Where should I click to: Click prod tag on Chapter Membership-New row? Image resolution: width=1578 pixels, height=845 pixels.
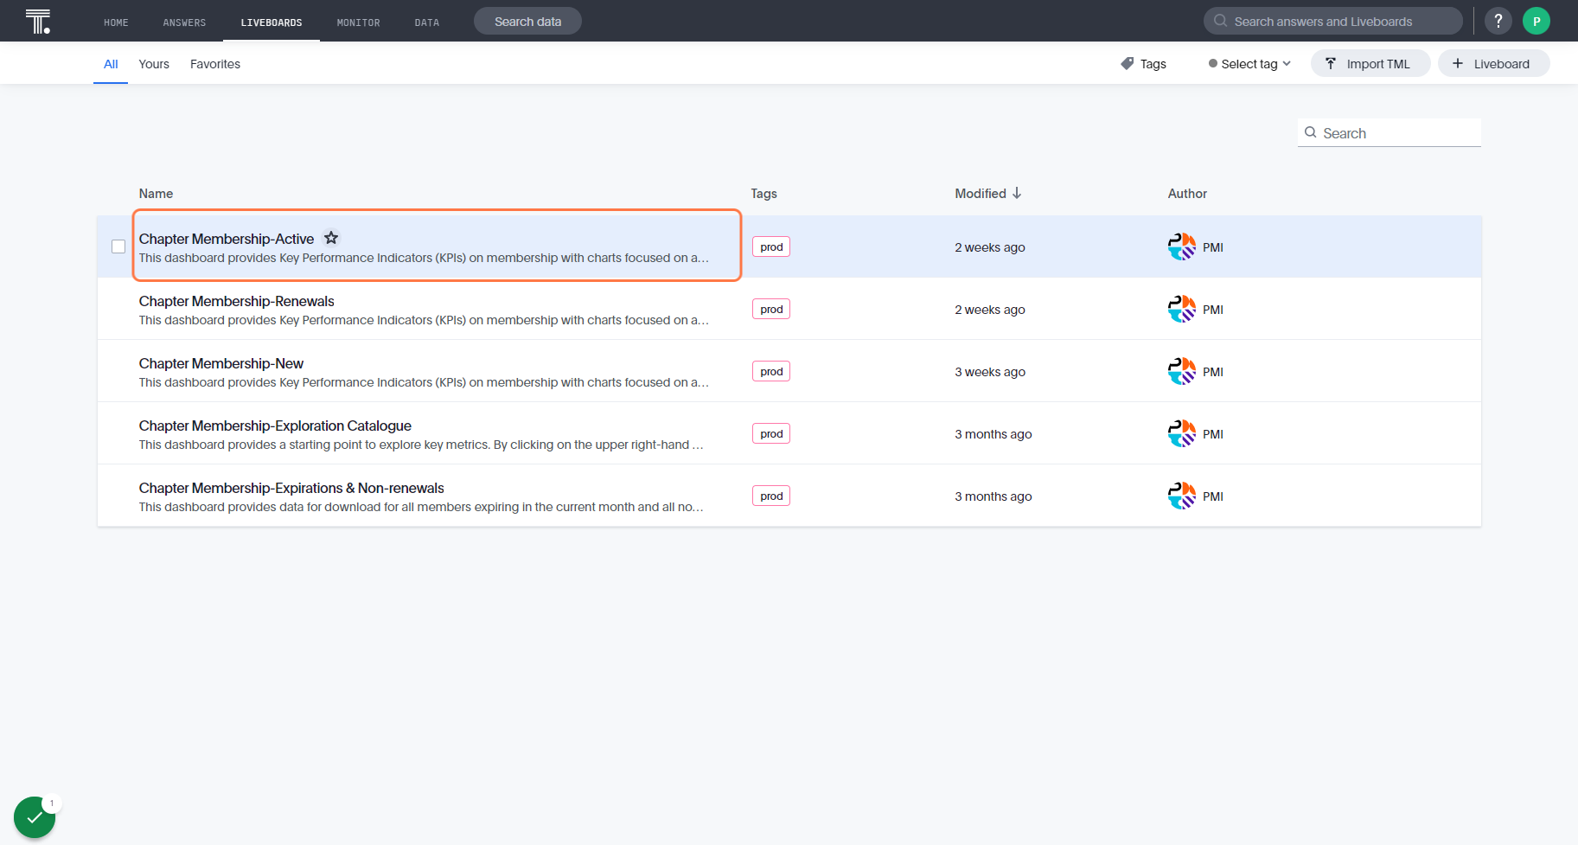click(771, 371)
